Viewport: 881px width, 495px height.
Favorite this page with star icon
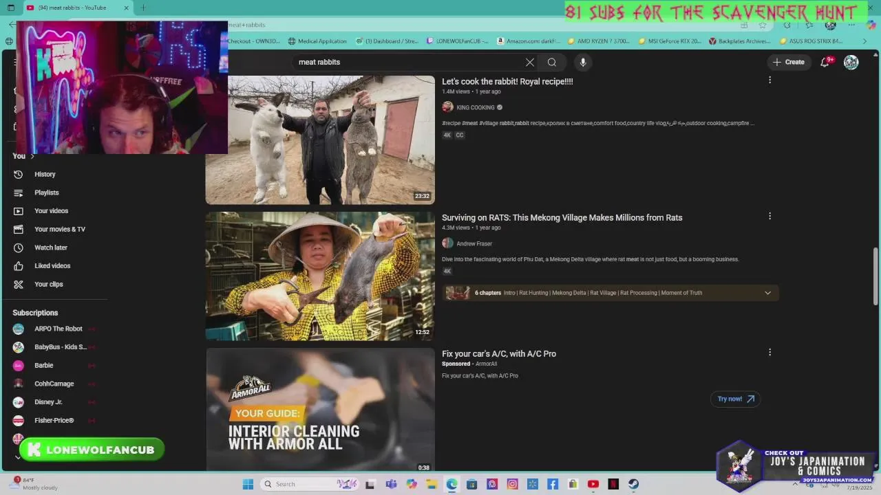click(x=763, y=25)
